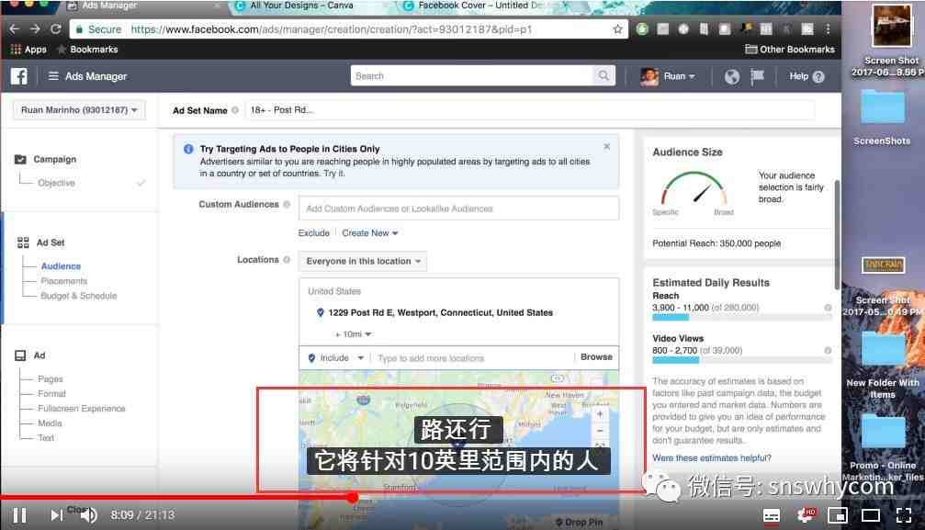925x530 pixels.
Task: Open Ruan Marinho account dropdown
Action: point(78,110)
